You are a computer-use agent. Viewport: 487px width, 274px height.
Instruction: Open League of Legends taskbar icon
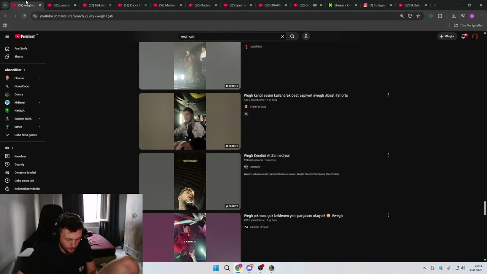click(x=271, y=268)
